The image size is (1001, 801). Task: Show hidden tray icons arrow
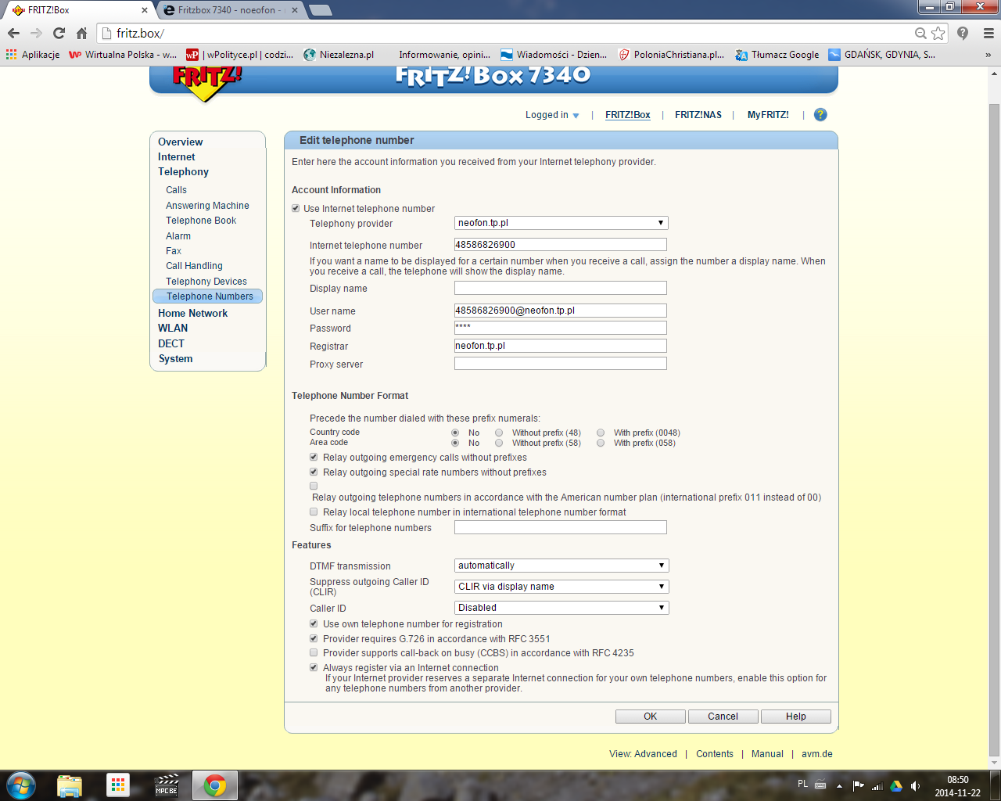pos(839,785)
